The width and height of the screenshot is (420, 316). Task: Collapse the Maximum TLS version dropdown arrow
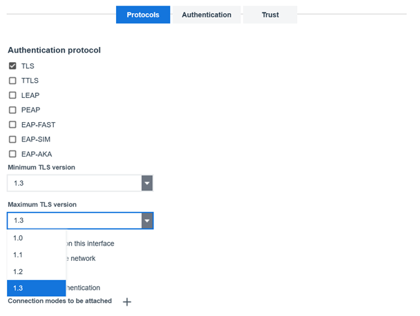146,220
